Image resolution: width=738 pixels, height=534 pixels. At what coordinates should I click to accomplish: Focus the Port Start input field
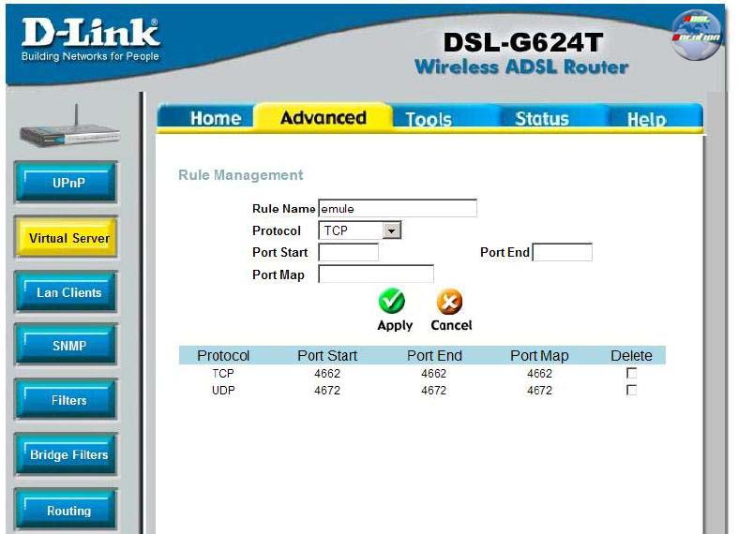pos(349,252)
